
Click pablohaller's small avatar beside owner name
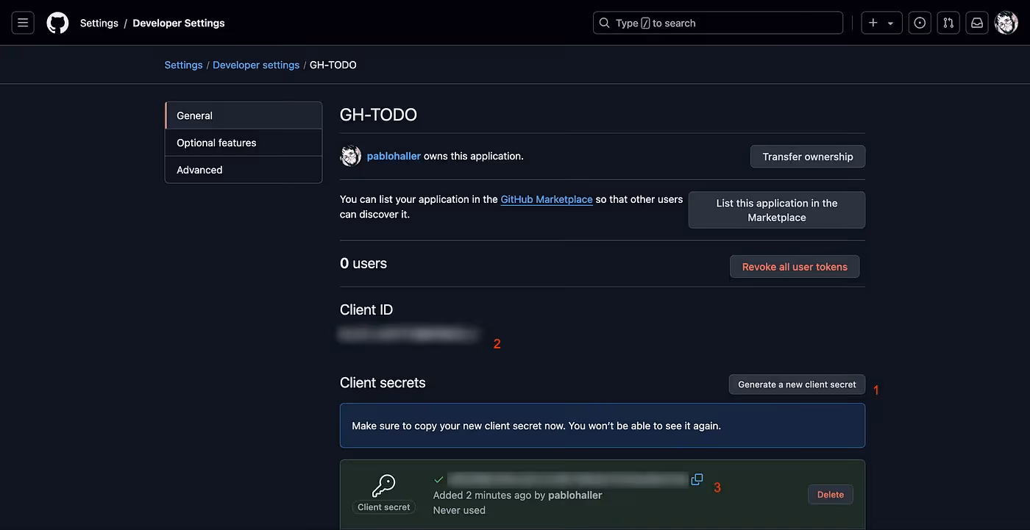(x=350, y=156)
